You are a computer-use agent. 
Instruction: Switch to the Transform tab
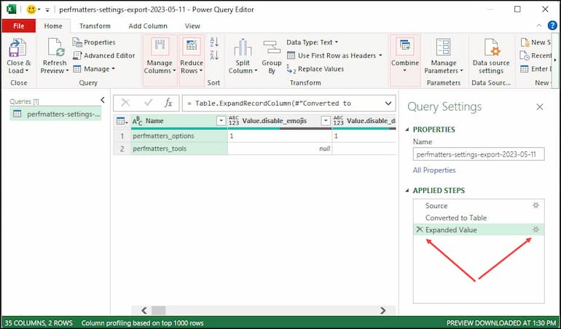coord(95,25)
